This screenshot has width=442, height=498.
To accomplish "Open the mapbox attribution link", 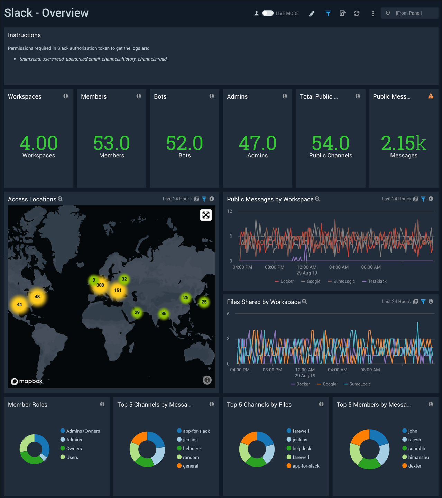I will (27, 381).
